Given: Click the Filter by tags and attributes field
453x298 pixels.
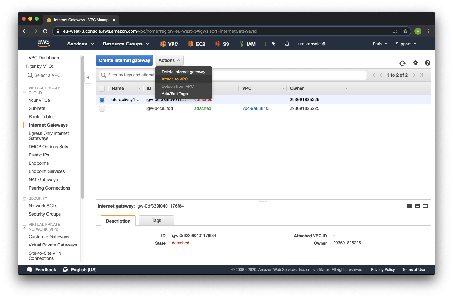Looking at the screenshot, I should (x=233, y=75).
